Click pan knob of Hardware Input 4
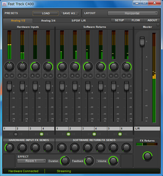Viewport: 163px width, 176px height. click(x=48, y=67)
